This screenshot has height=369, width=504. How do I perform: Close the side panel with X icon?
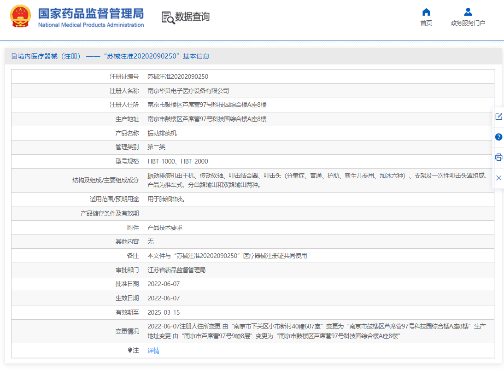coord(498,178)
